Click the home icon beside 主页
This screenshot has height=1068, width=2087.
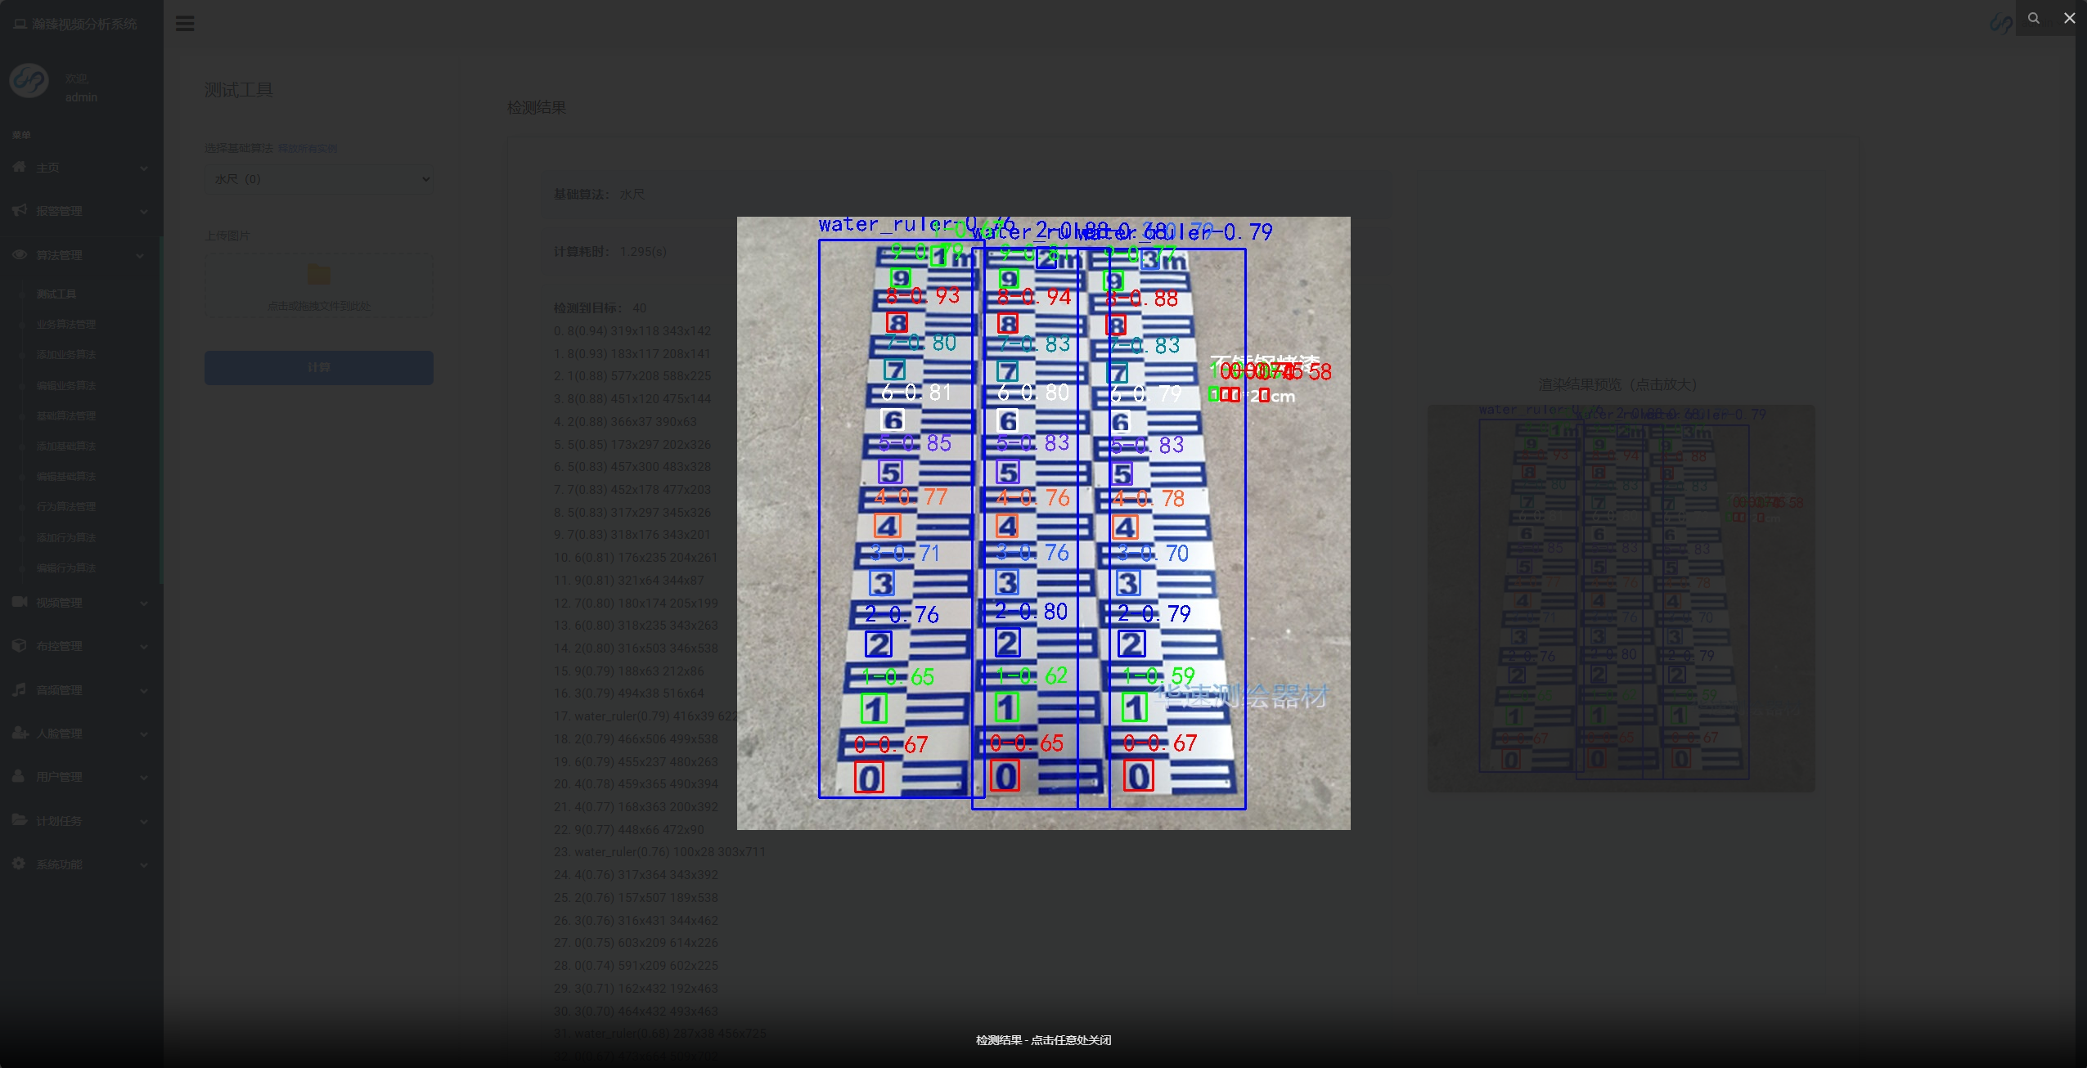(20, 167)
